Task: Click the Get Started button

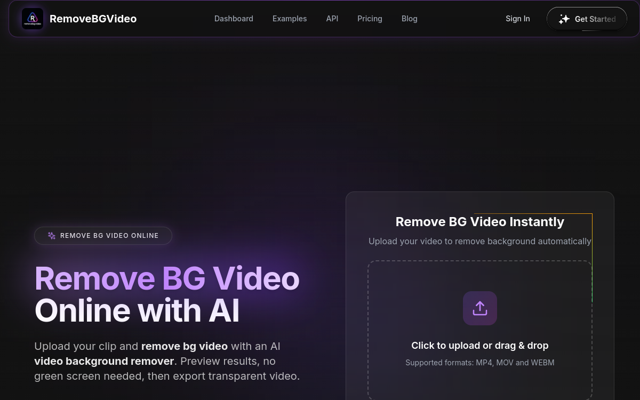Action: tap(587, 19)
